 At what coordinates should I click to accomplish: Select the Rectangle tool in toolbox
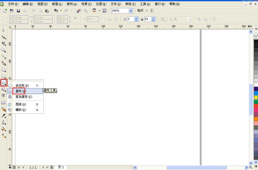pyautogui.click(x=3, y=70)
